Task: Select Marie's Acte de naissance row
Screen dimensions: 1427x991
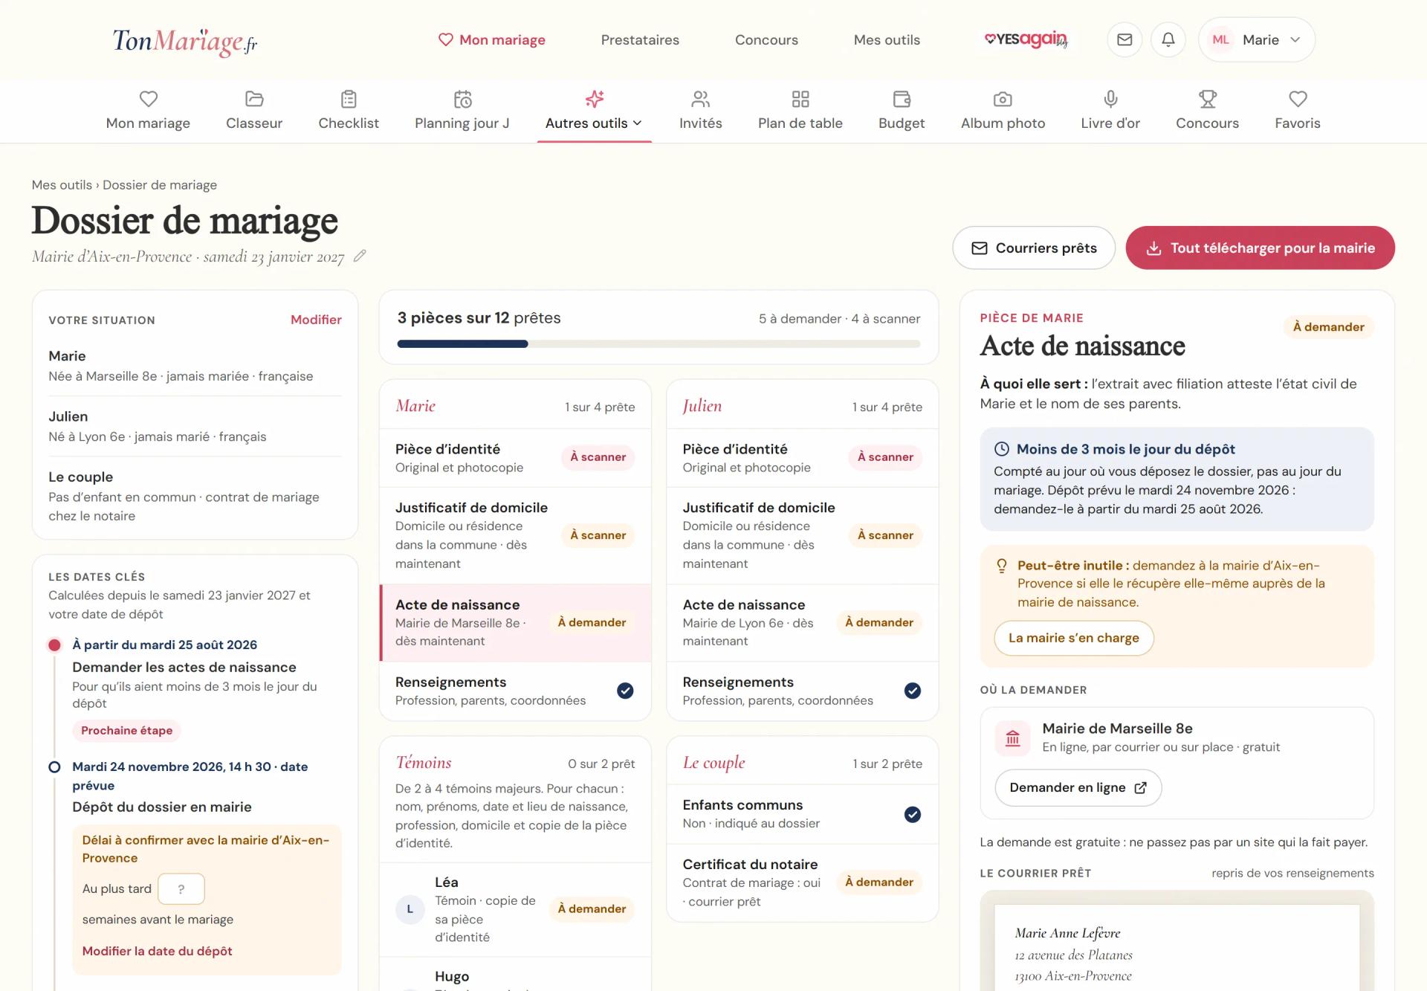Action: click(515, 622)
